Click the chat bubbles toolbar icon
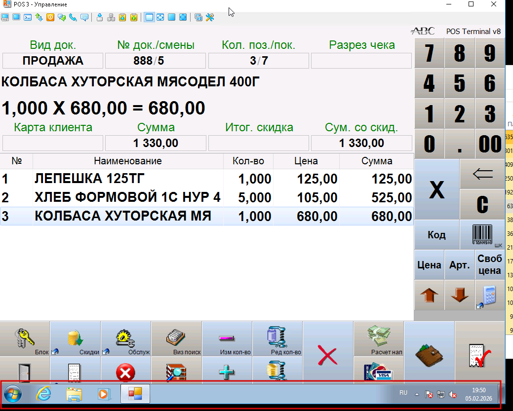Screen dimensions: 513x411 tap(62, 17)
